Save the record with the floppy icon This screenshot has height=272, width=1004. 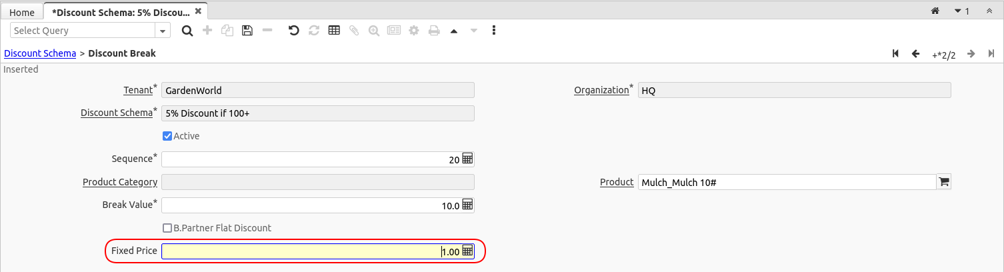pyautogui.click(x=247, y=31)
